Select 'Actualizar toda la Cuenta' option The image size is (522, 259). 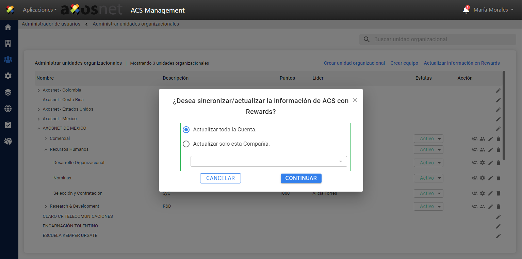coord(186,130)
